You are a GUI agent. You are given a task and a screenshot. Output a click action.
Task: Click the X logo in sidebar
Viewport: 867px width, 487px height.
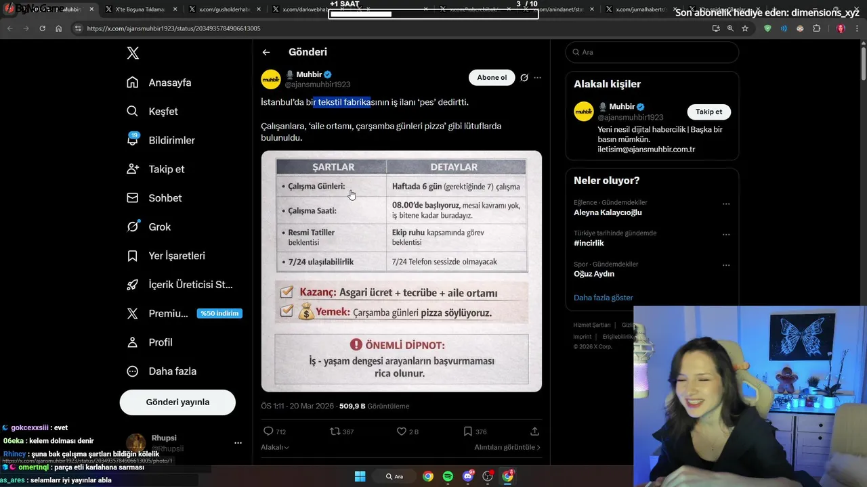coord(133,53)
